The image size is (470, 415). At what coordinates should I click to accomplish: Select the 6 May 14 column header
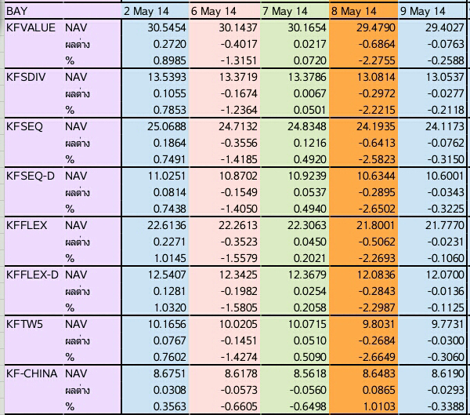[x=213, y=11]
